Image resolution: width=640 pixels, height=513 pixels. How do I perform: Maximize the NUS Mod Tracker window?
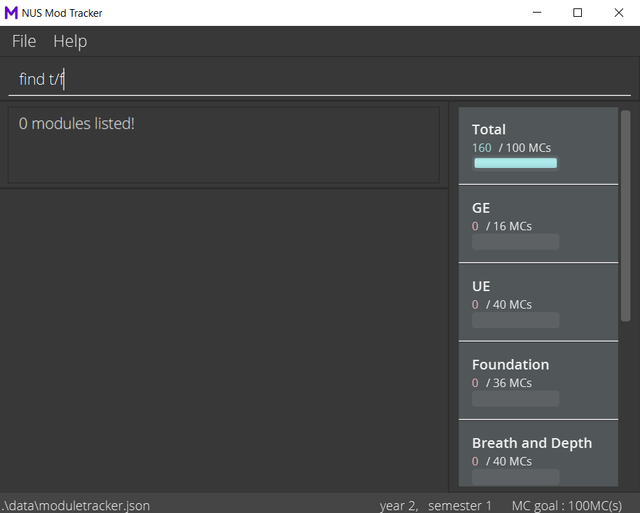[x=578, y=13]
